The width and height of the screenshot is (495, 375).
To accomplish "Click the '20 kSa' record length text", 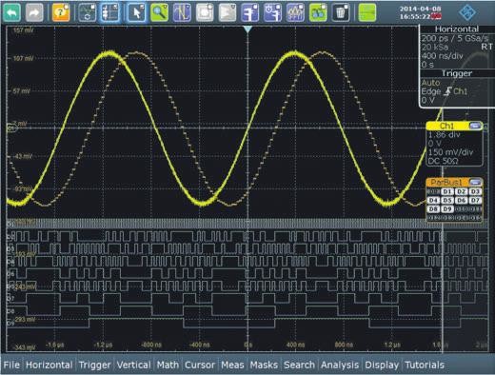I will click(x=435, y=48).
